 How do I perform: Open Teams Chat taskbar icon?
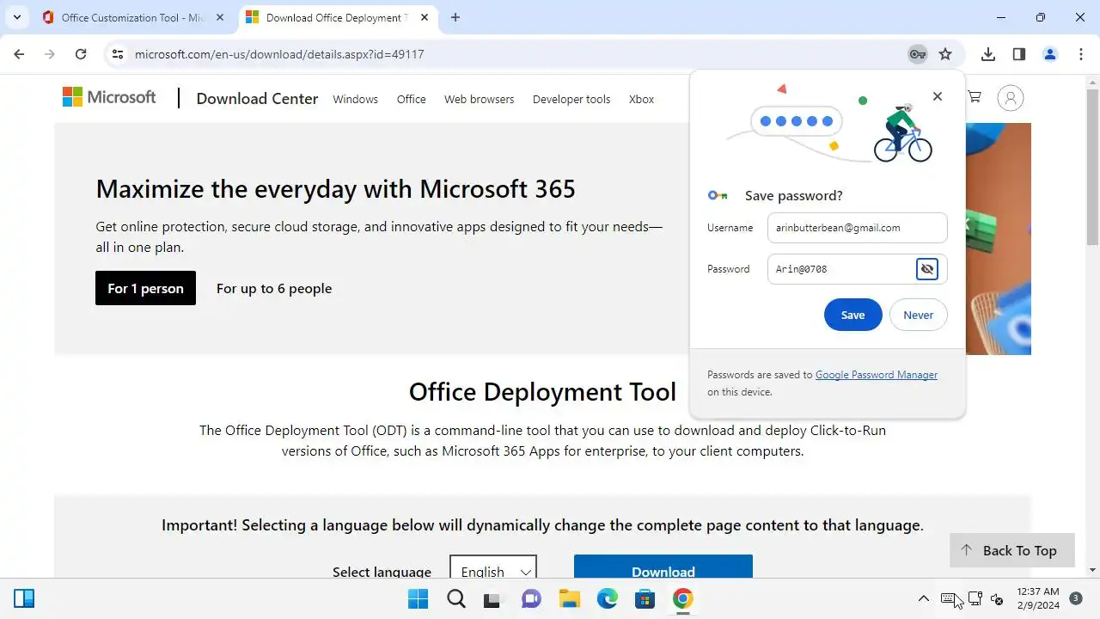531,599
